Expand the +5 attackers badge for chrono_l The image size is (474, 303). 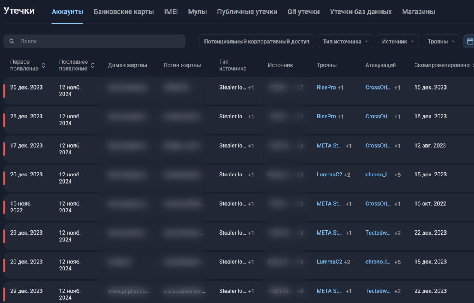(397, 175)
